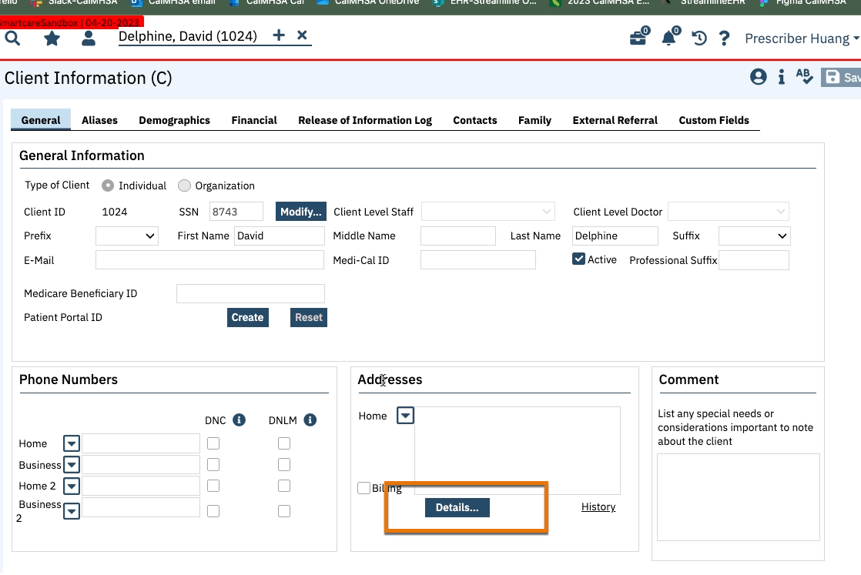
Task: Check DNLM box for Business 2 phone
Action: pos(284,511)
